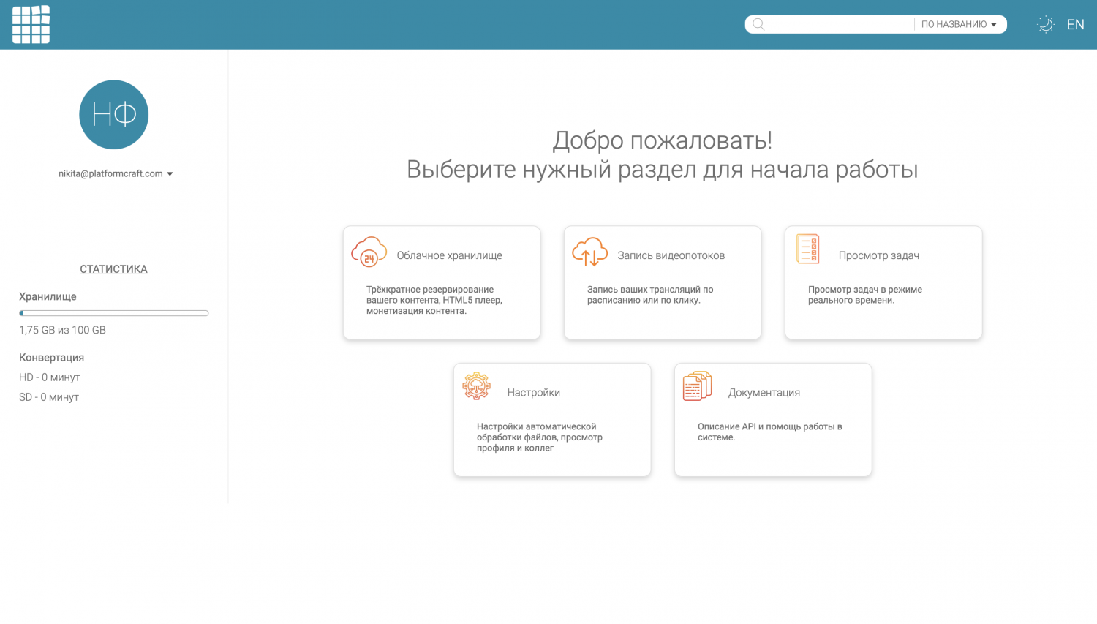
Task: Switch language to EN
Action: [1075, 24]
